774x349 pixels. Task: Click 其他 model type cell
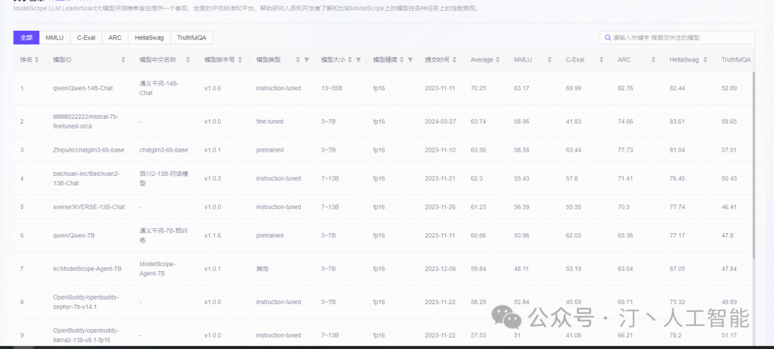click(262, 269)
